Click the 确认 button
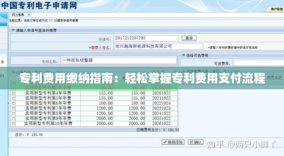Viewport: 284px width, 156px height. point(196,142)
